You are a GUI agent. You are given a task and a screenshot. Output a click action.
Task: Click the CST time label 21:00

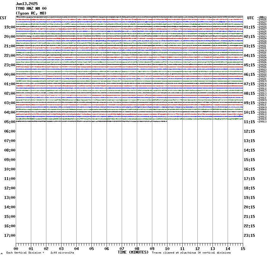10,46
